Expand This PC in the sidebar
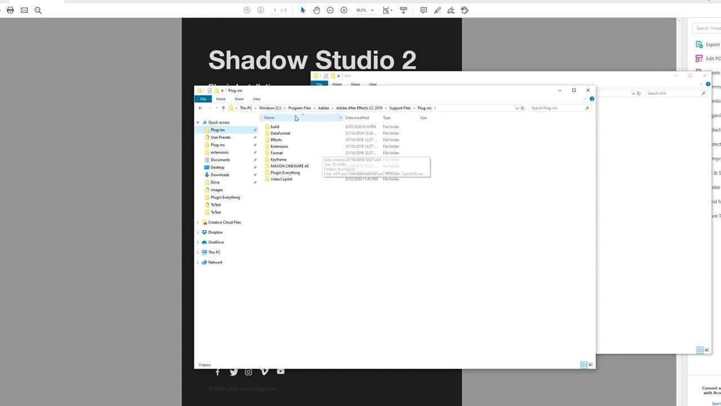 (198, 252)
